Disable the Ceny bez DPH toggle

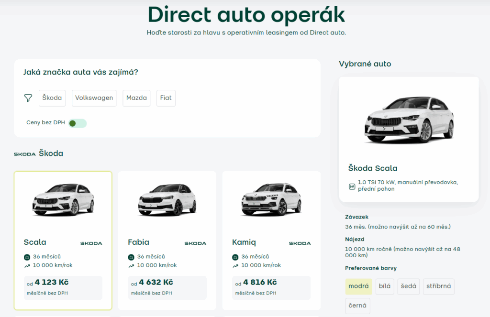77,123
